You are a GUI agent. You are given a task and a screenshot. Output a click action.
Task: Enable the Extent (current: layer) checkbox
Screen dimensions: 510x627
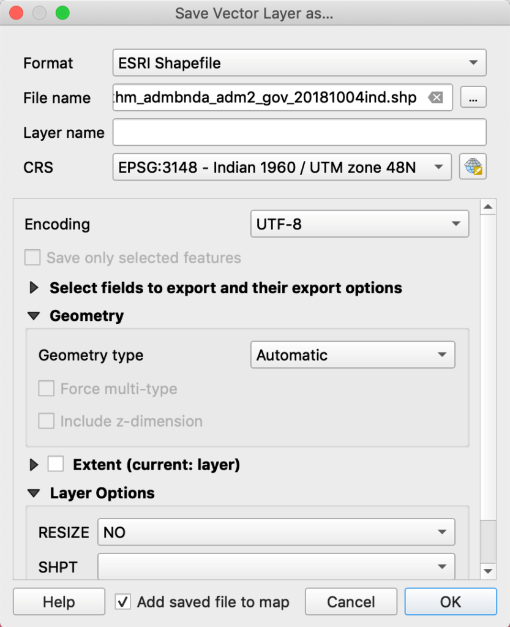56,464
